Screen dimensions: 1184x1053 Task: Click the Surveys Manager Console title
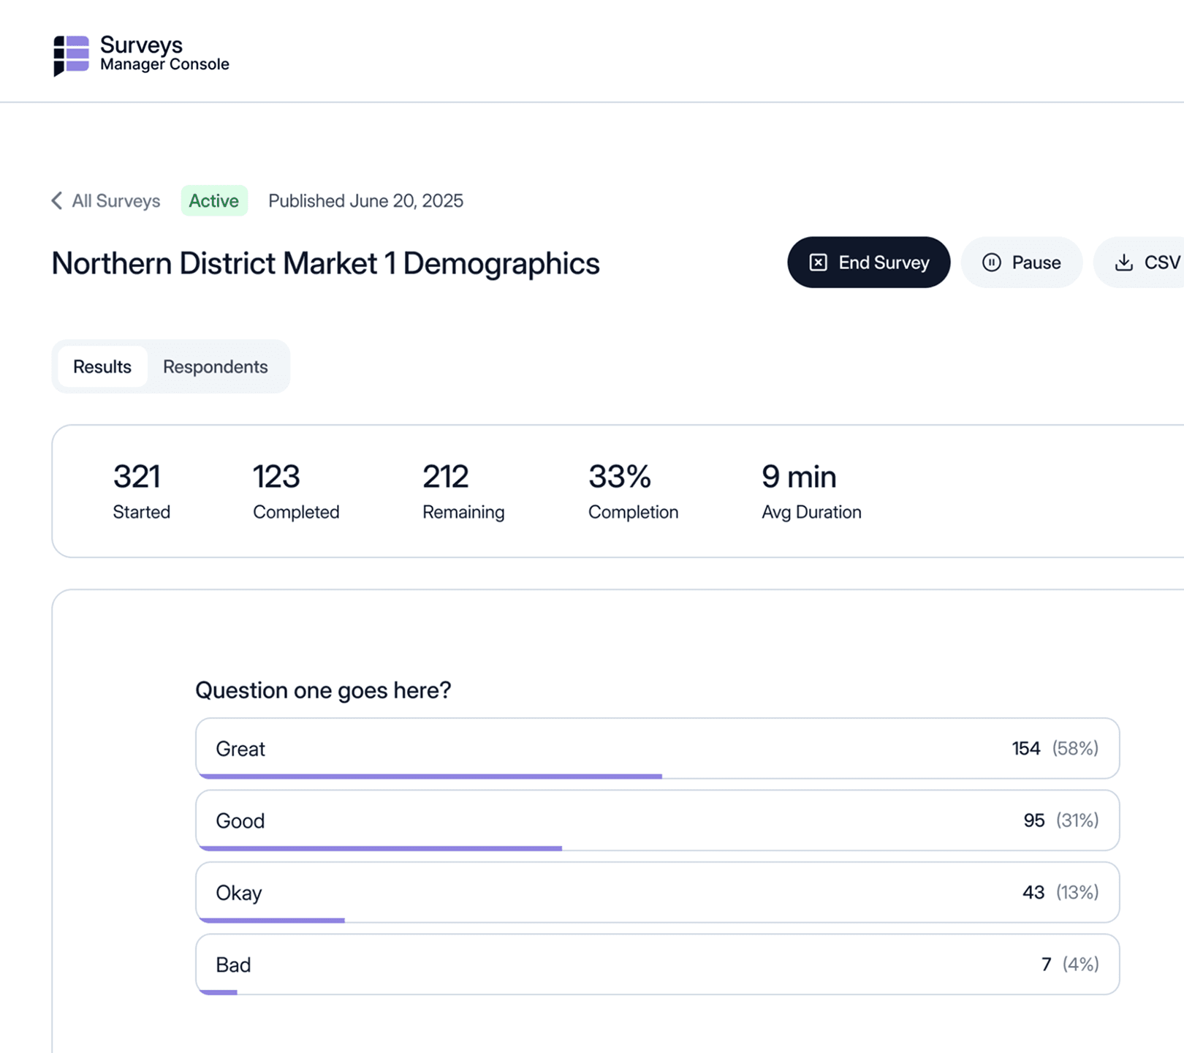pyautogui.click(x=164, y=54)
